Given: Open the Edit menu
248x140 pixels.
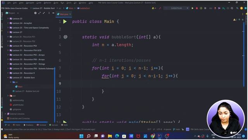Looking at the screenshot, I should pos(15,3).
